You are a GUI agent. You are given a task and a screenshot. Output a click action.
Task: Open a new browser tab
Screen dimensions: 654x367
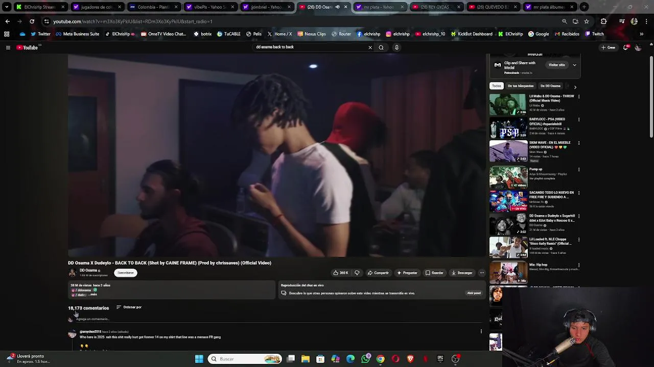coord(584,7)
